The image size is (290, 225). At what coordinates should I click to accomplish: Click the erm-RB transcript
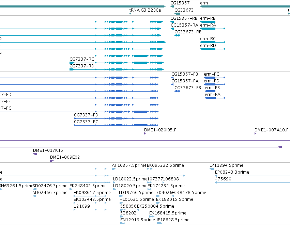coord(245,22)
